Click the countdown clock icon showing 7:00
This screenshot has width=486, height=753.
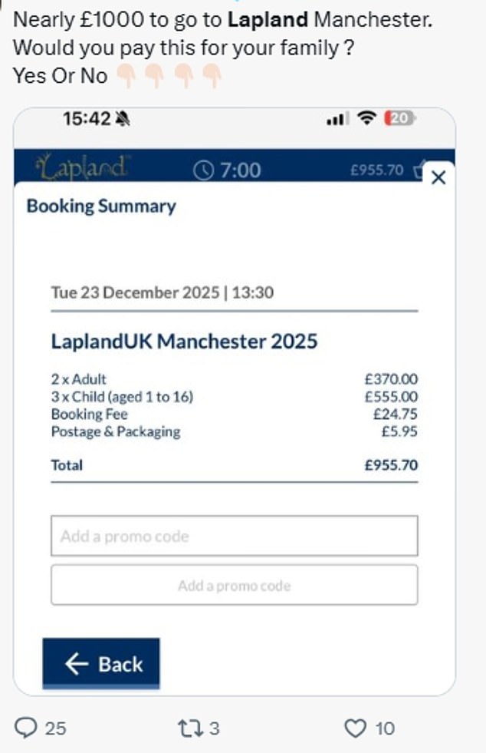[203, 170]
